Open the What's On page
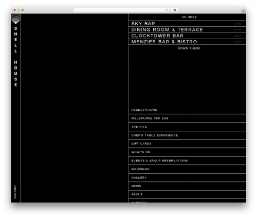The image size is (257, 218). pyautogui.click(x=188, y=152)
